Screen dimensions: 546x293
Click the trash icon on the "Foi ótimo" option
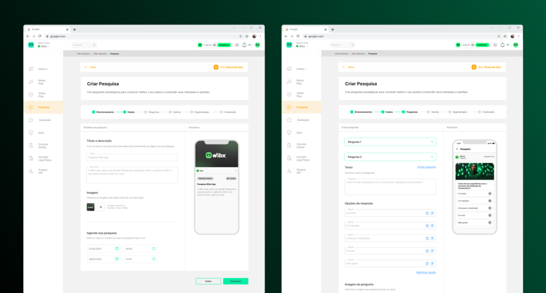coord(427,213)
